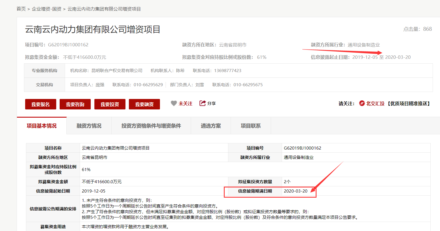Click the 我要咨询 button
This screenshot has width=440, height=231.
75,104
